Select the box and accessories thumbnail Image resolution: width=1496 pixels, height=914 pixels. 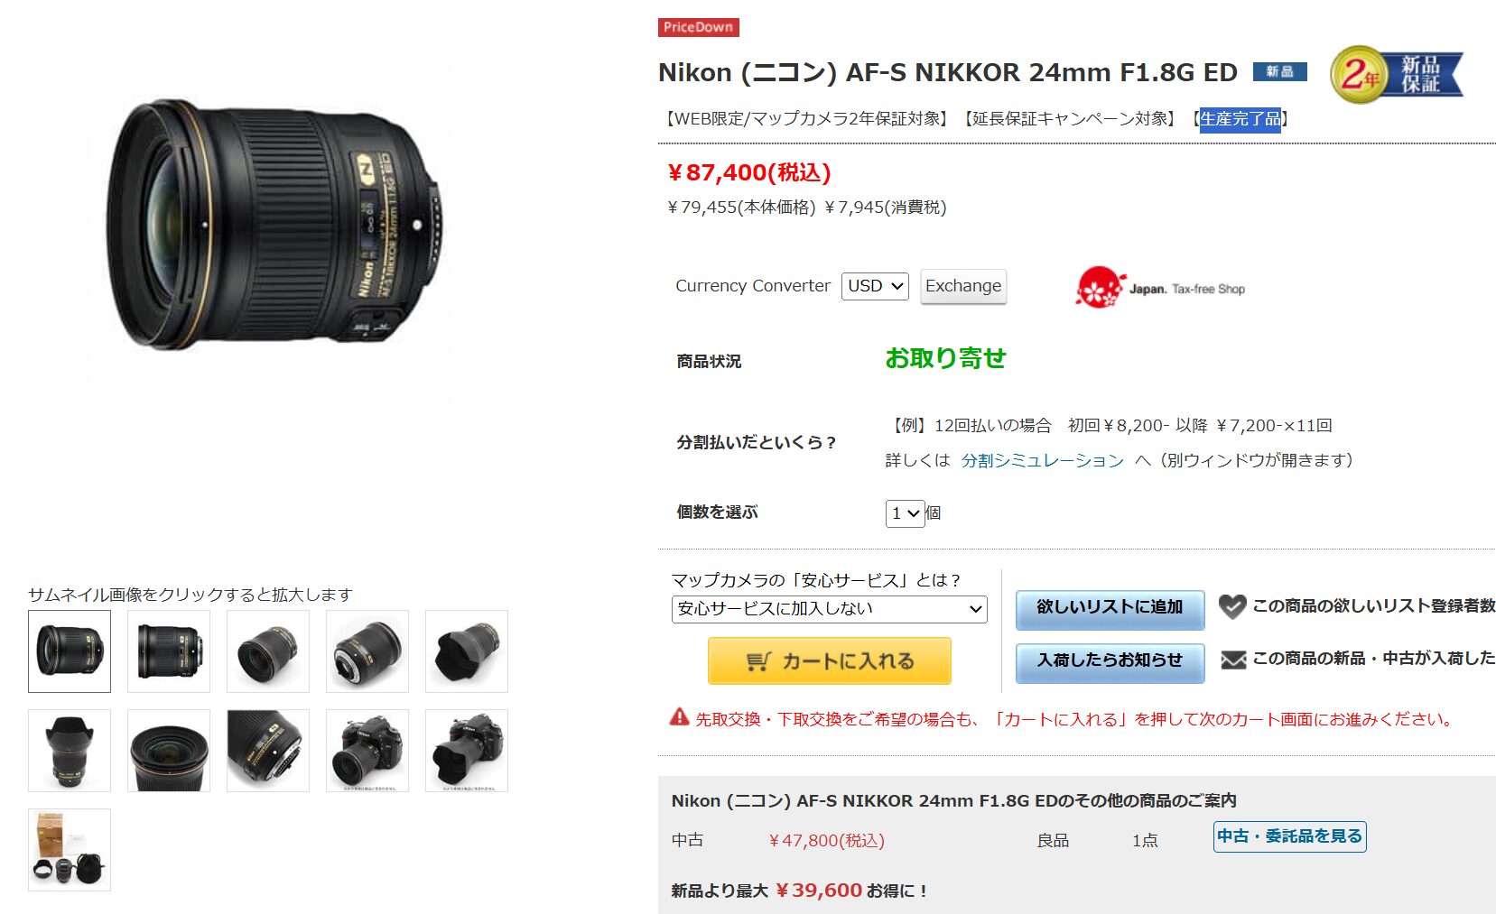click(x=70, y=850)
